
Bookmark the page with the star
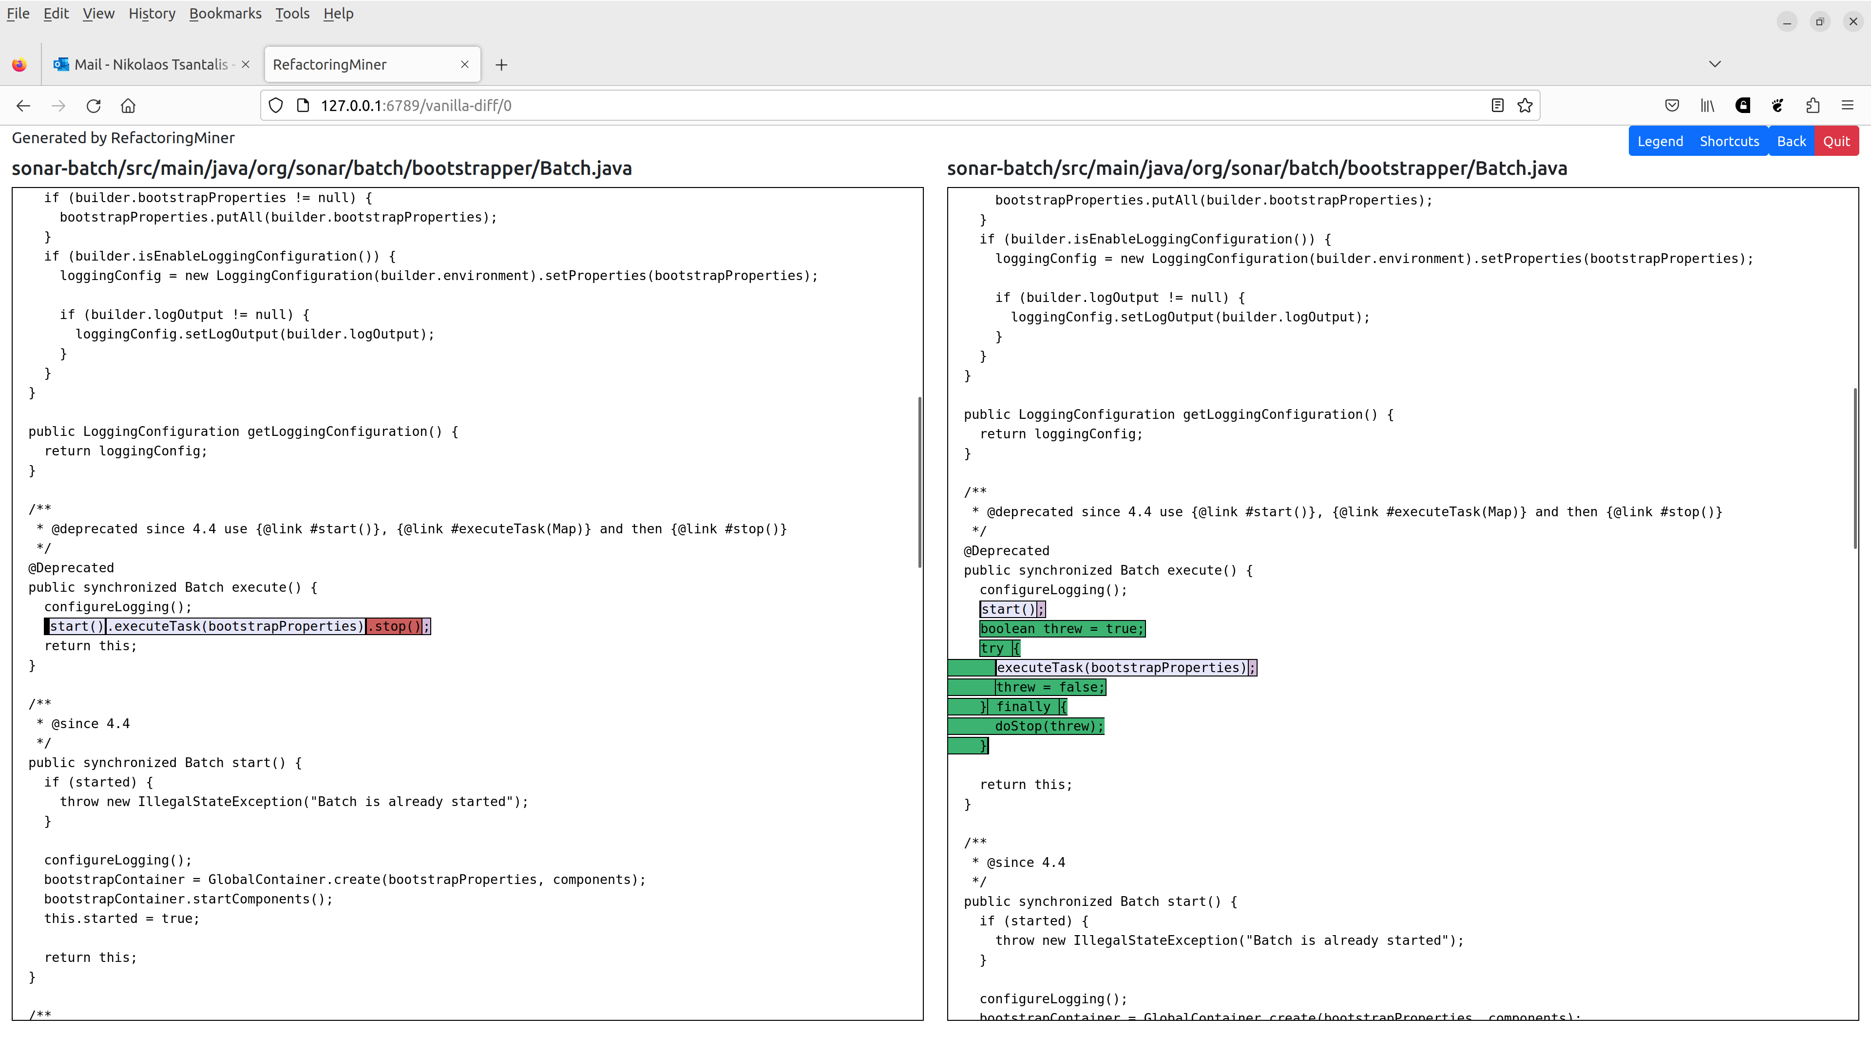1525,105
